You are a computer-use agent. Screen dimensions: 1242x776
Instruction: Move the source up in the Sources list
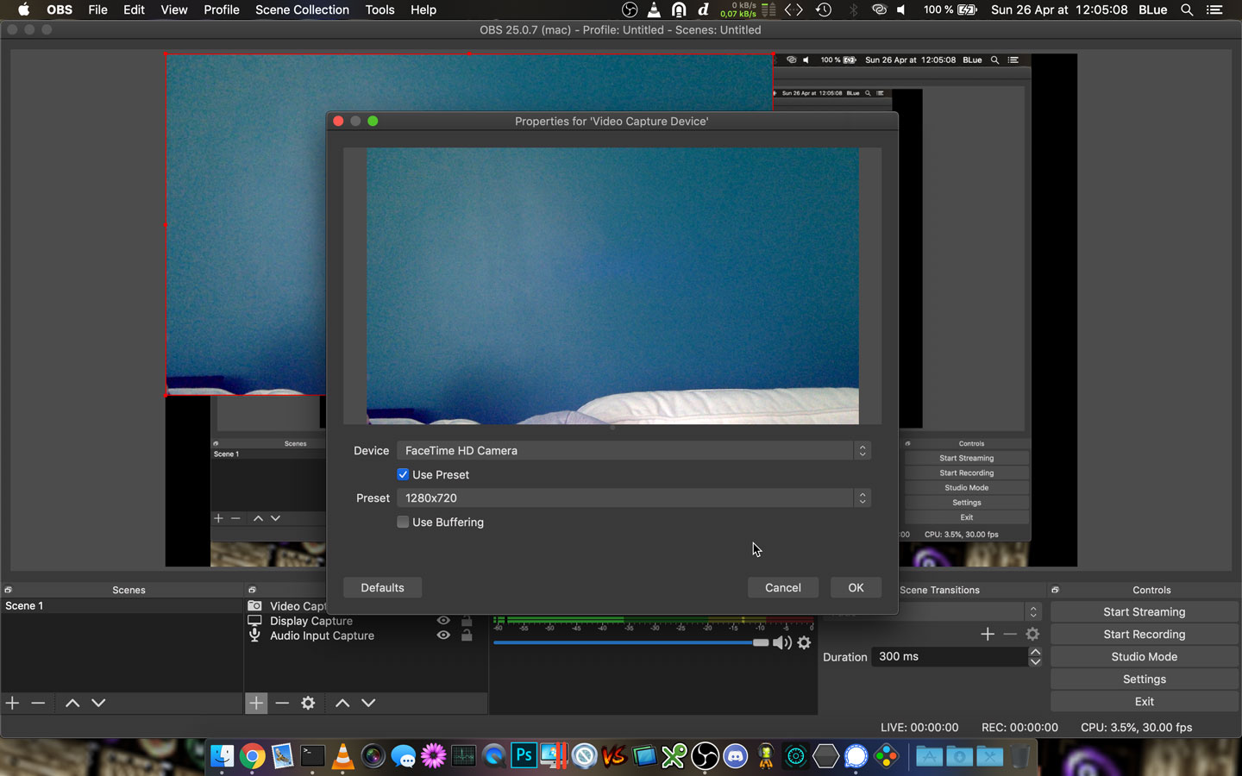[x=342, y=703]
